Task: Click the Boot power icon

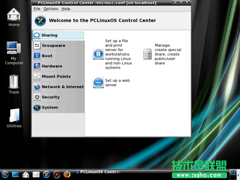Action: 37,56
